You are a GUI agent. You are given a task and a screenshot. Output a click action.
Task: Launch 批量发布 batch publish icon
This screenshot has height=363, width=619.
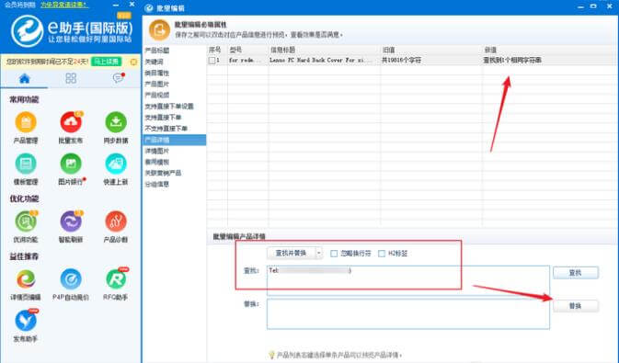[x=71, y=123]
